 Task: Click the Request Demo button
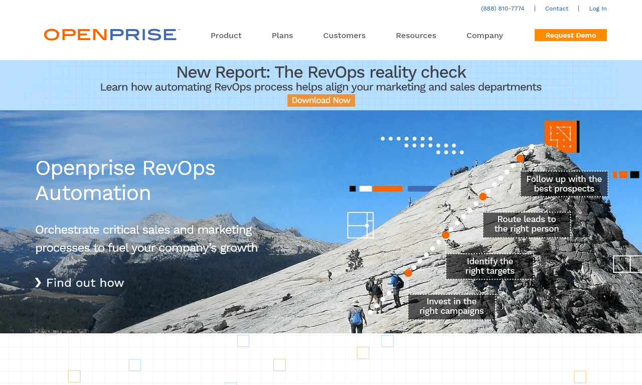tap(571, 35)
